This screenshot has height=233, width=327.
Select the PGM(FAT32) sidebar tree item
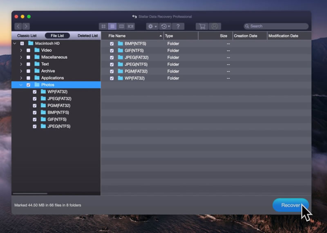coord(59,106)
